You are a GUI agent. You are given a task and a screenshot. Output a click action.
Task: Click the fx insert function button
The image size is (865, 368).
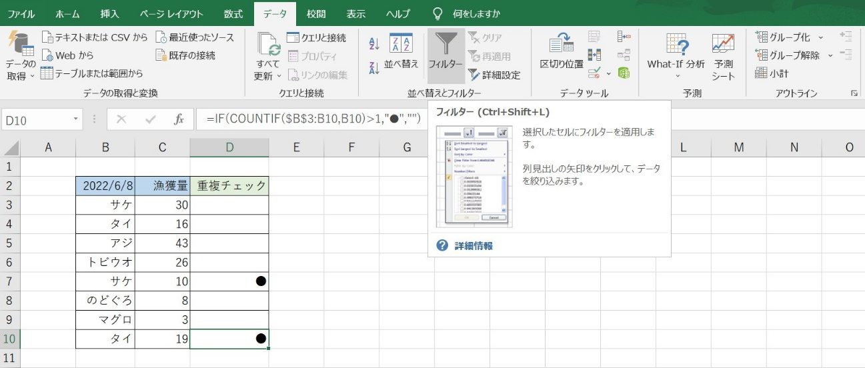coord(179,120)
